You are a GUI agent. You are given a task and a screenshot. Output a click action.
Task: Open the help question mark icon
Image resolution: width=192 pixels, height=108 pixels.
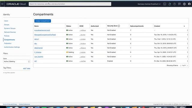(175, 4)
